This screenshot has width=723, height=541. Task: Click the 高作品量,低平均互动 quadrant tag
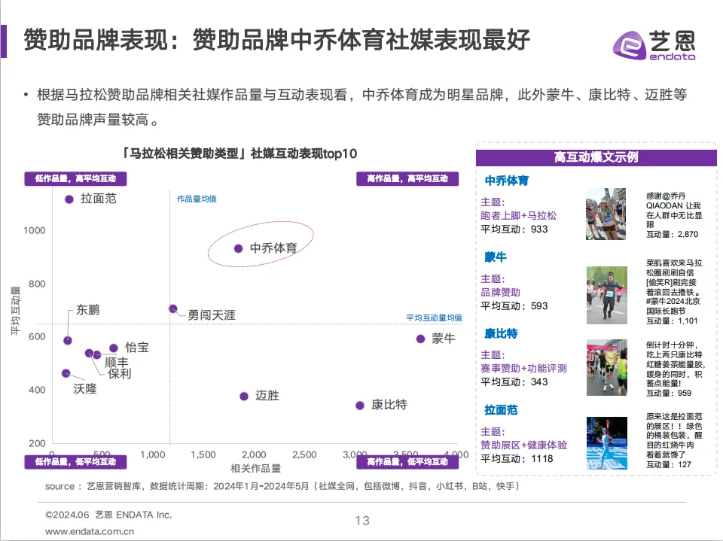tap(407, 462)
